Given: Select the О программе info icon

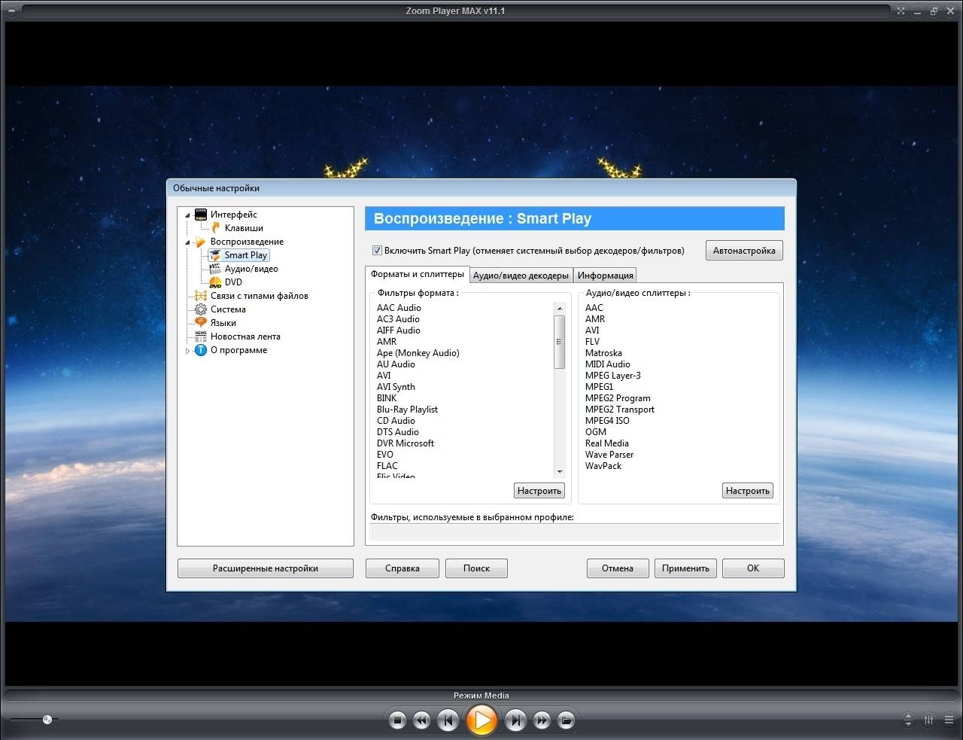Looking at the screenshot, I should pos(201,350).
